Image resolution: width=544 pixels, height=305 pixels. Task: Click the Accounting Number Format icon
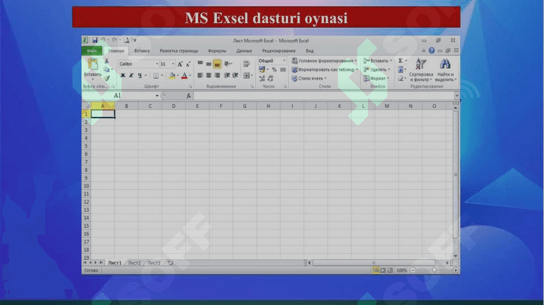pyautogui.click(x=262, y=69)
